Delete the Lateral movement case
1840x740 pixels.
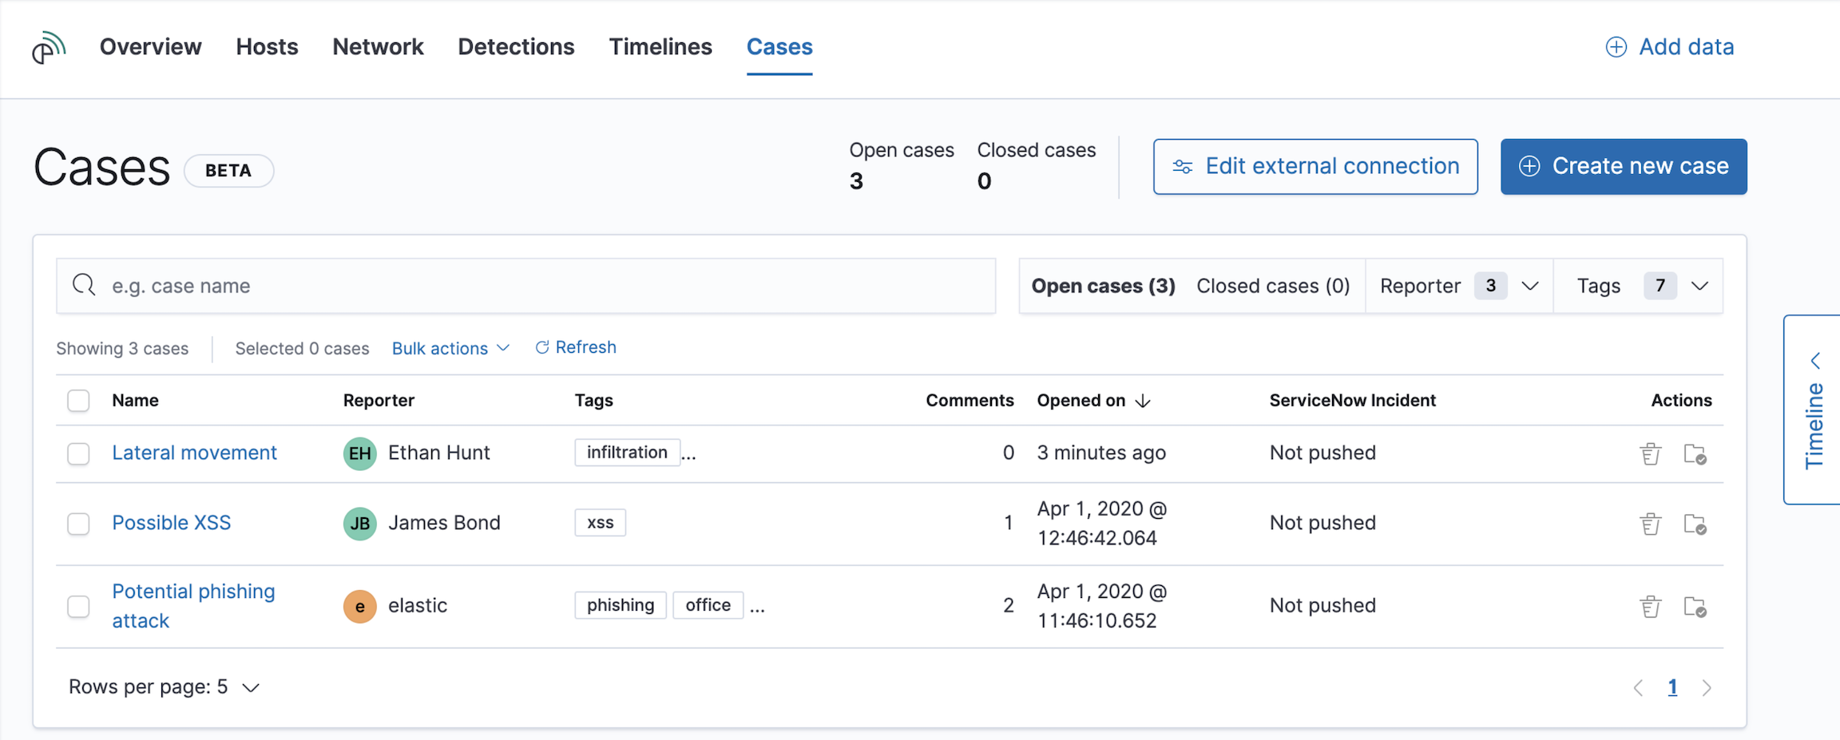1650,453
